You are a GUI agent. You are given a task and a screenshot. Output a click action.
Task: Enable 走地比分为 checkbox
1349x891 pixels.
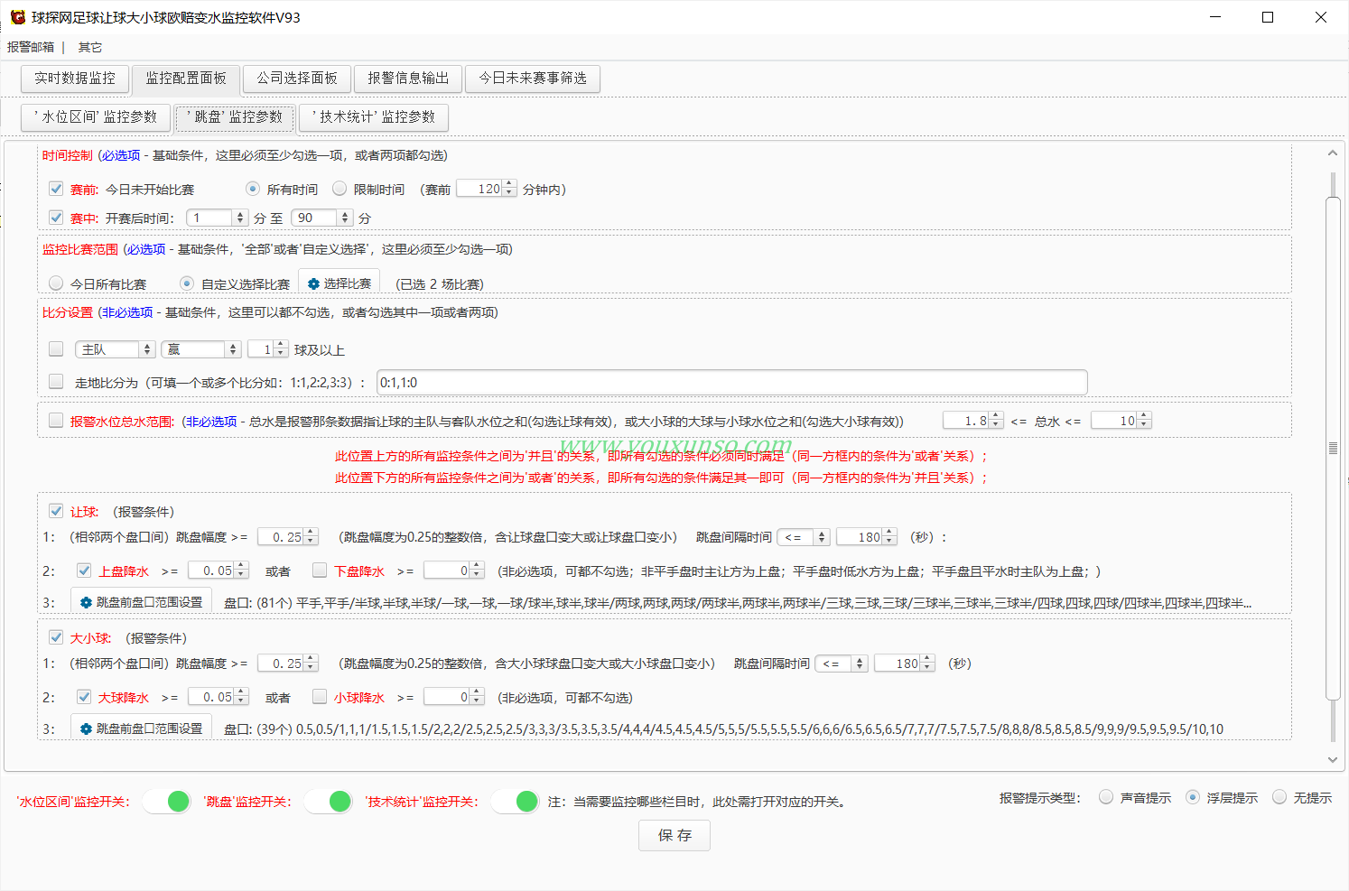pos(56,382)
